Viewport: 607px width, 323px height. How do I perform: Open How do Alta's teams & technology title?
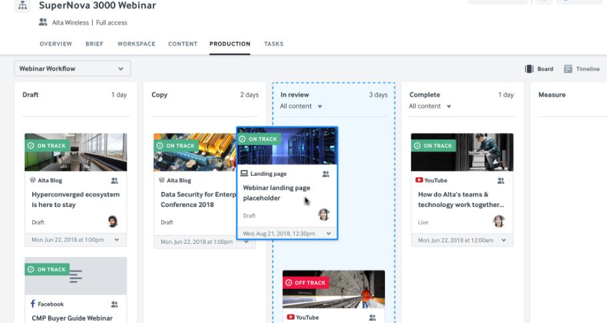pos(461,199)
